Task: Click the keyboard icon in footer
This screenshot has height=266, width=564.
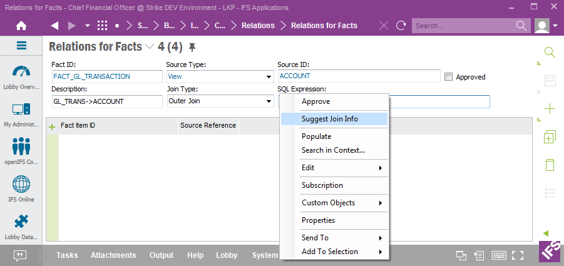Action: click(x=499, y=255)
